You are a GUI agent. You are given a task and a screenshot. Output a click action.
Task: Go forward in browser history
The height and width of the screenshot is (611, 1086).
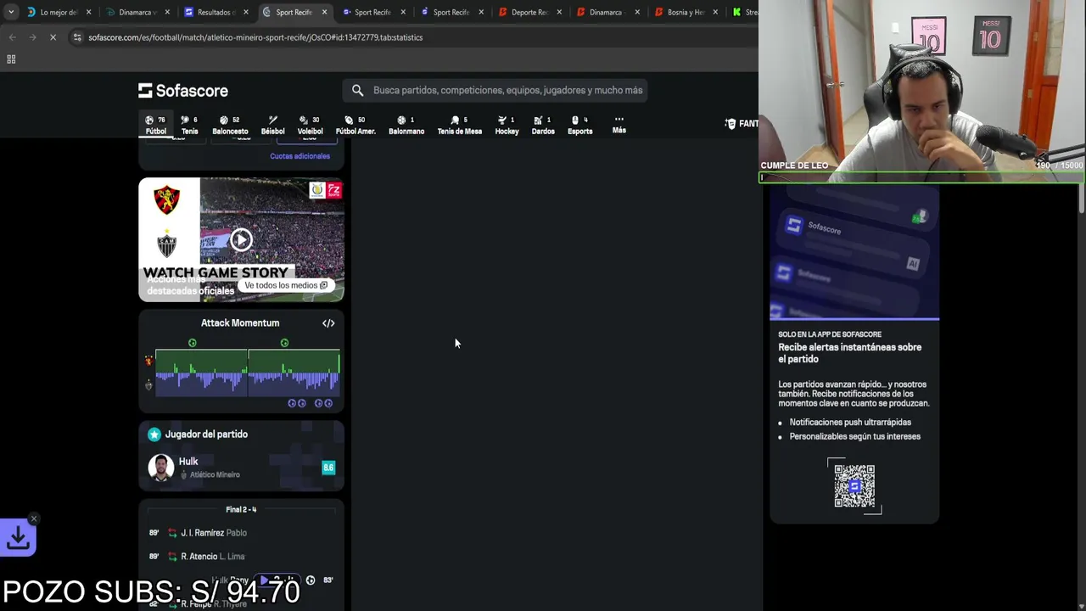pos(32,37)
